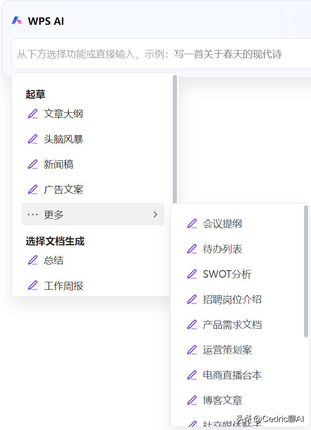Click pencil icon beside 文章大纲

33,114
